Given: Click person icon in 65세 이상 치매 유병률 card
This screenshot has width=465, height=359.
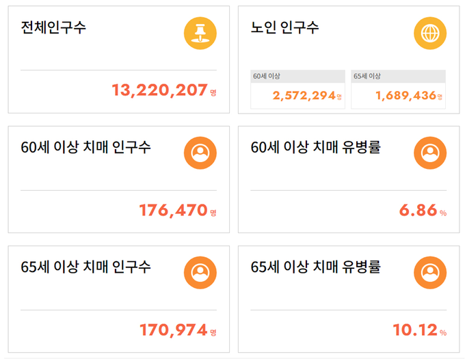Looking at the screenshot, I should point(430,273).
